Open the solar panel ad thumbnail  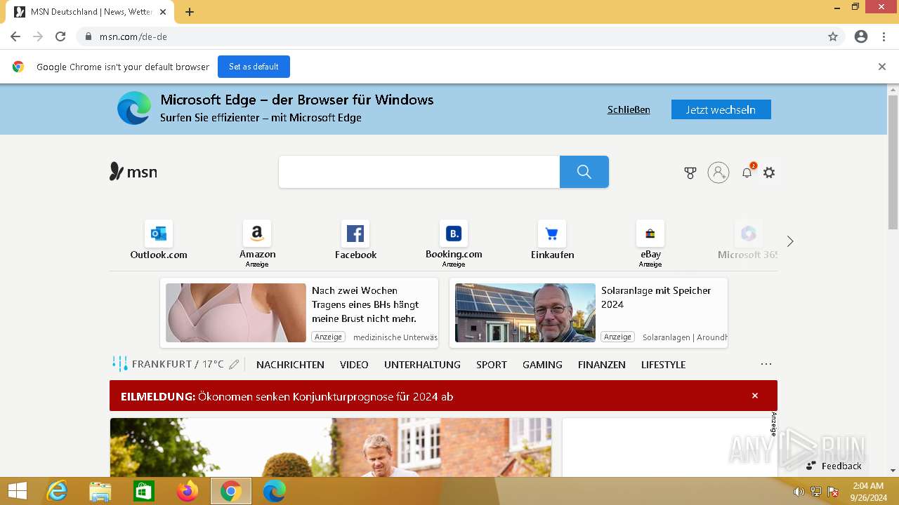pos(525,313)
